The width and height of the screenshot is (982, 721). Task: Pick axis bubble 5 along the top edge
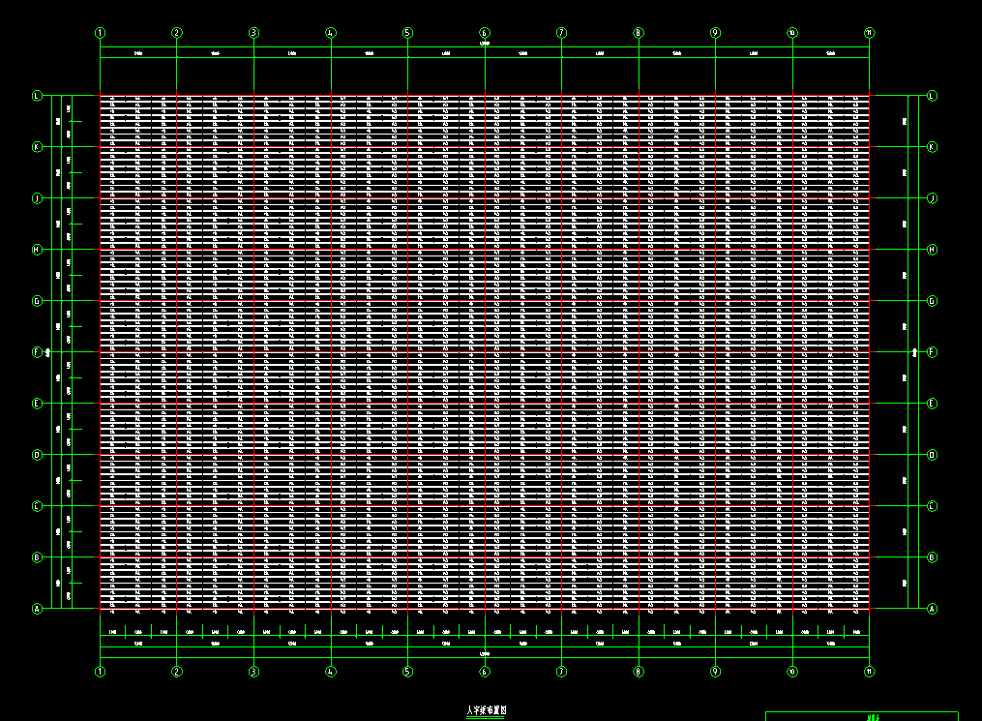click(407, 33)
